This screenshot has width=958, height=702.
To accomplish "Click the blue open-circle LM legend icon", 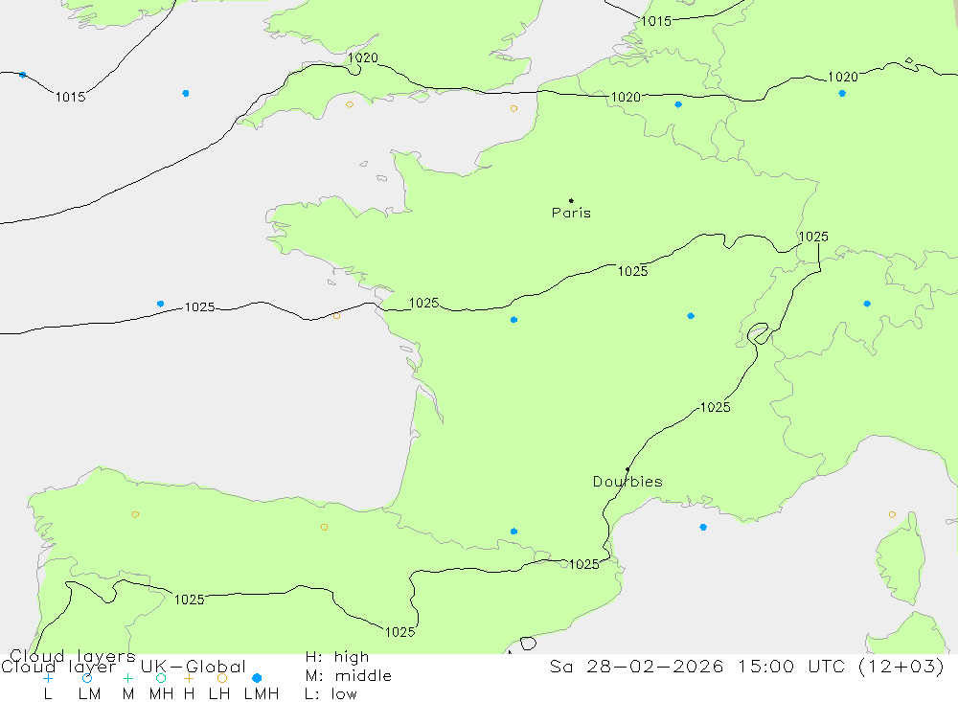I will [87, 678].
